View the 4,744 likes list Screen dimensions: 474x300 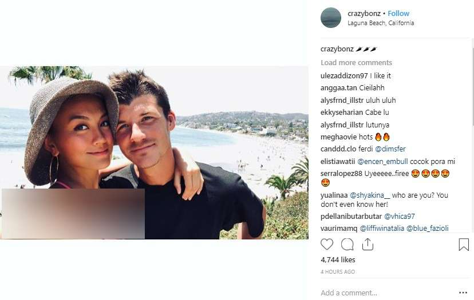point(338,260)
